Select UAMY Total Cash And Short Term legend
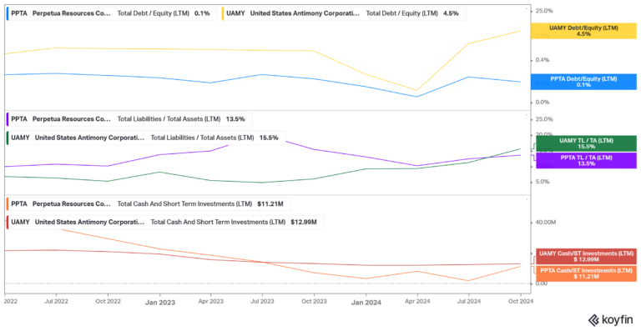The width and height of the screenshot is (641, 331). click(164, 223)
